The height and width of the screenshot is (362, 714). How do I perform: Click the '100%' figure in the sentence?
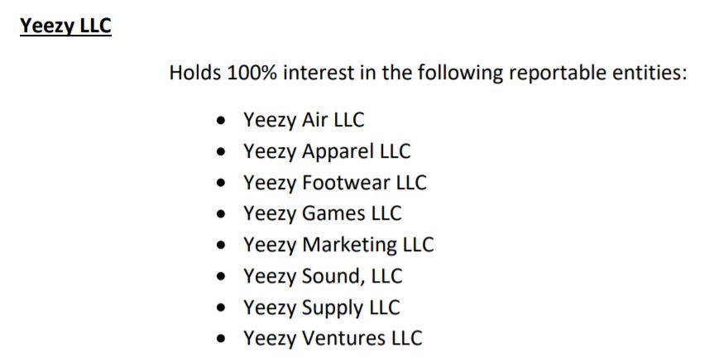tap(252, 72)
